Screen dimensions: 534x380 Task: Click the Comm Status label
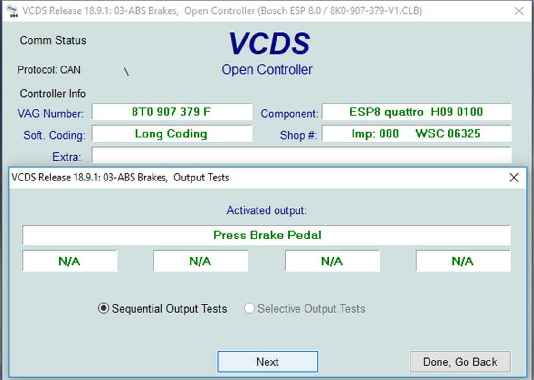pos(53,40)
